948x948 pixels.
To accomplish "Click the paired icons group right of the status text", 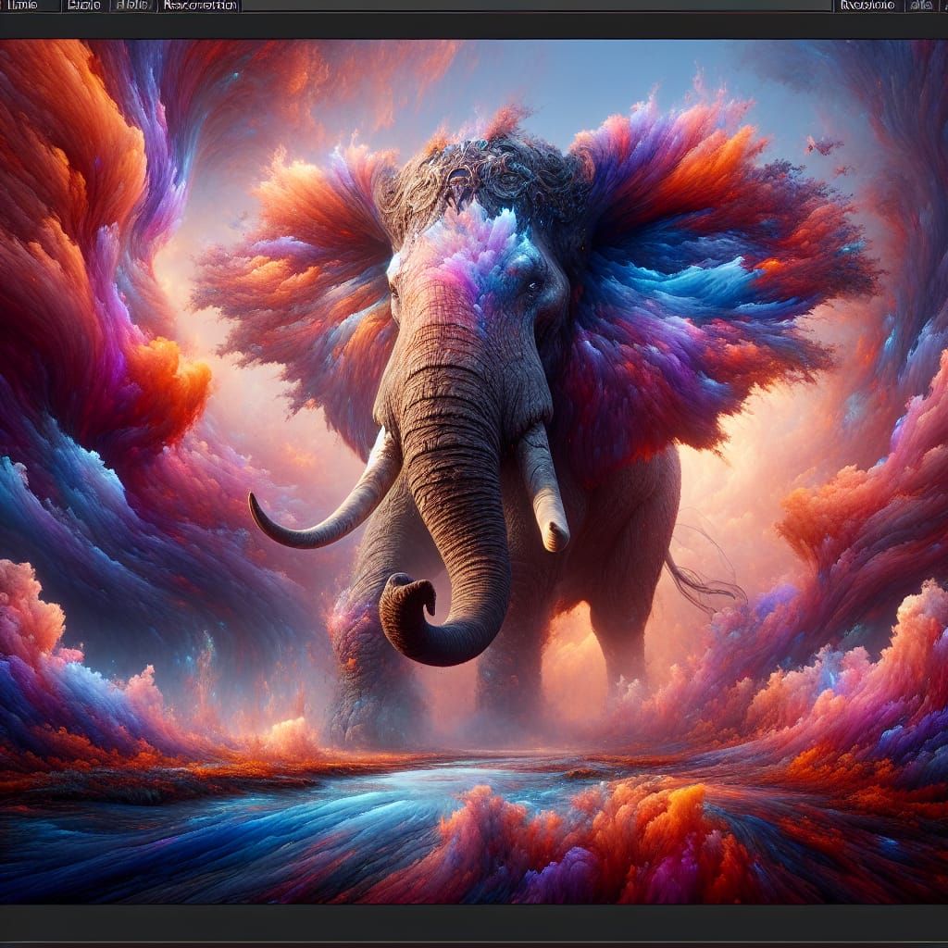I will [920, 7].
